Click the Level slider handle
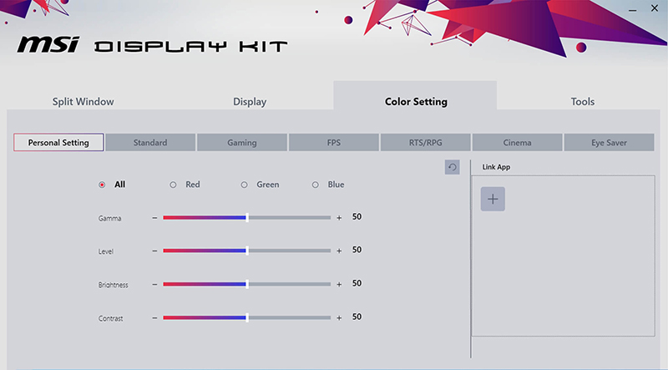 (x=247, y=251)
